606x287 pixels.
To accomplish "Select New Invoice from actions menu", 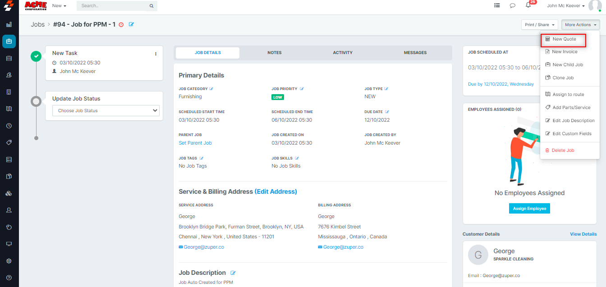I will pos(565,52).
